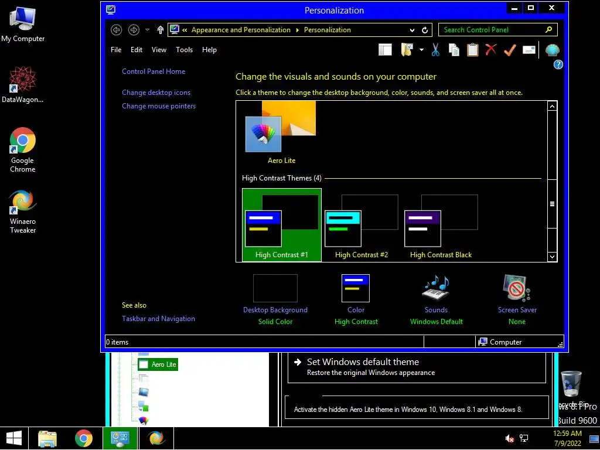Toggle the navigation pane layout icon

pos(385,50)
